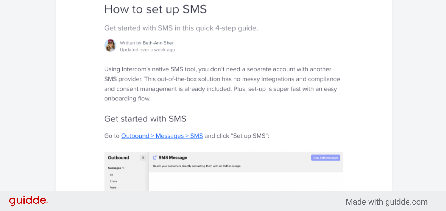Click the Made with guidde.com footer link
Screen dimensions: 446x211
point(387,202)
